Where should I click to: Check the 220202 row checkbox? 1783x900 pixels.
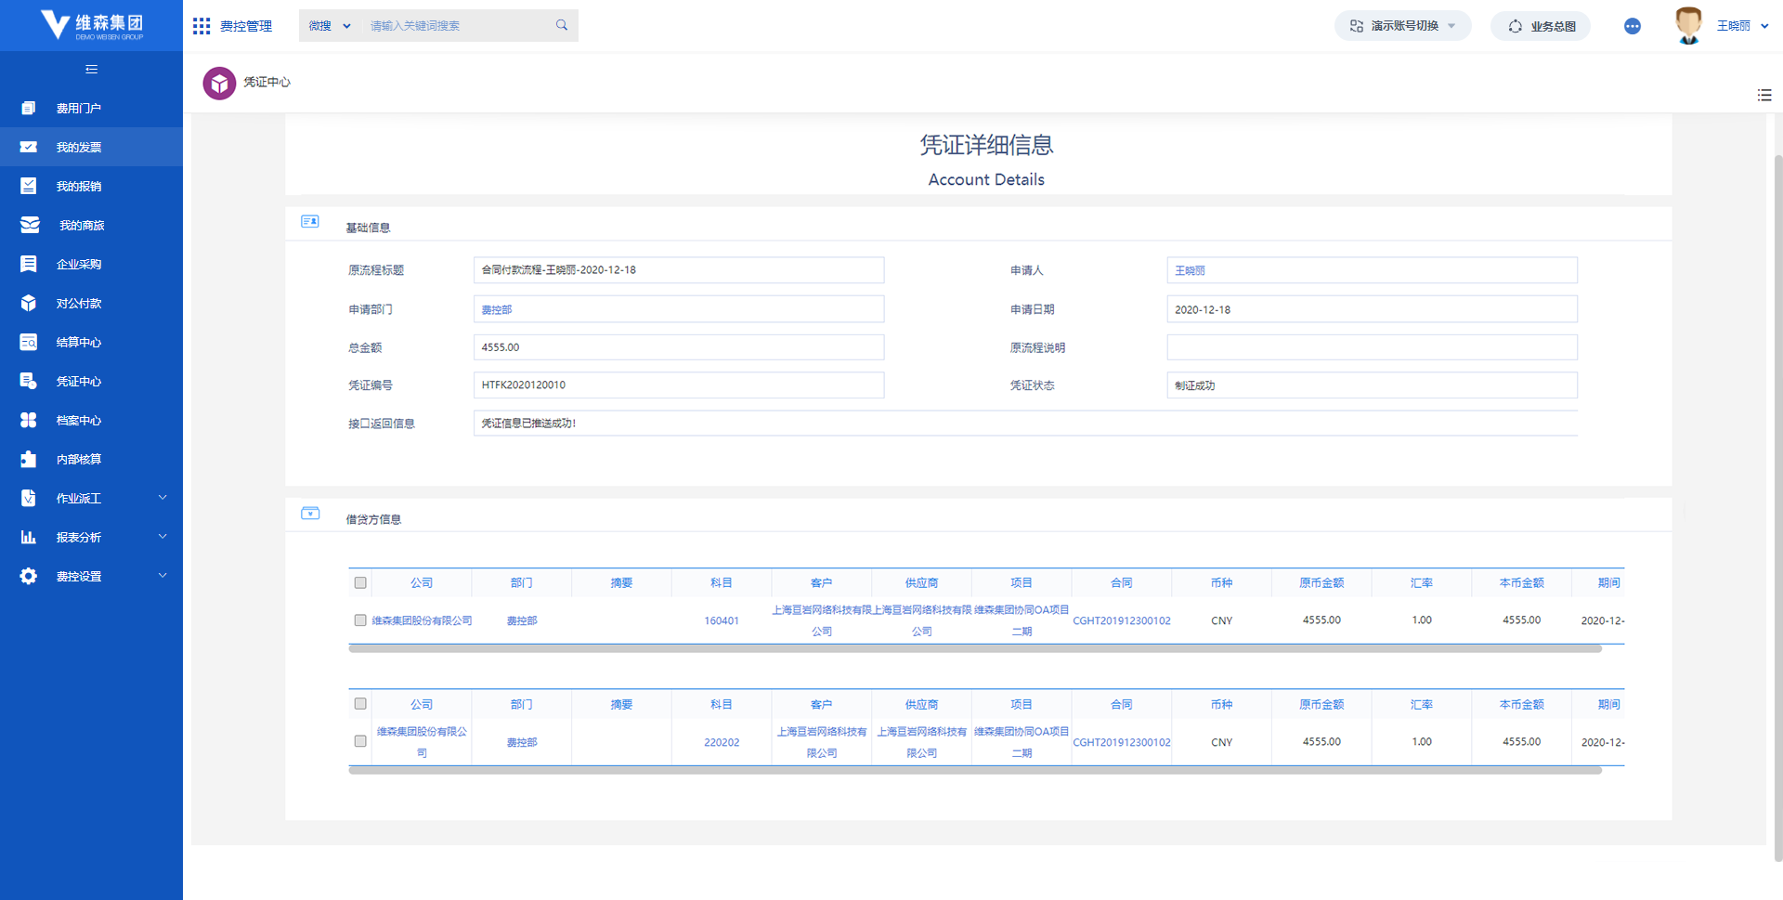click(x=360, y=741)
